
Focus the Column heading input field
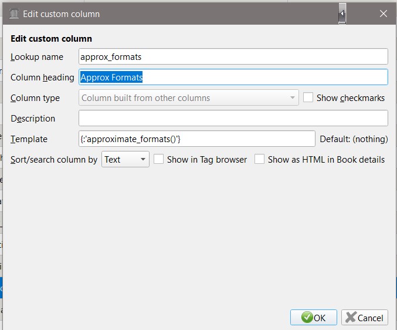(233, 77)
